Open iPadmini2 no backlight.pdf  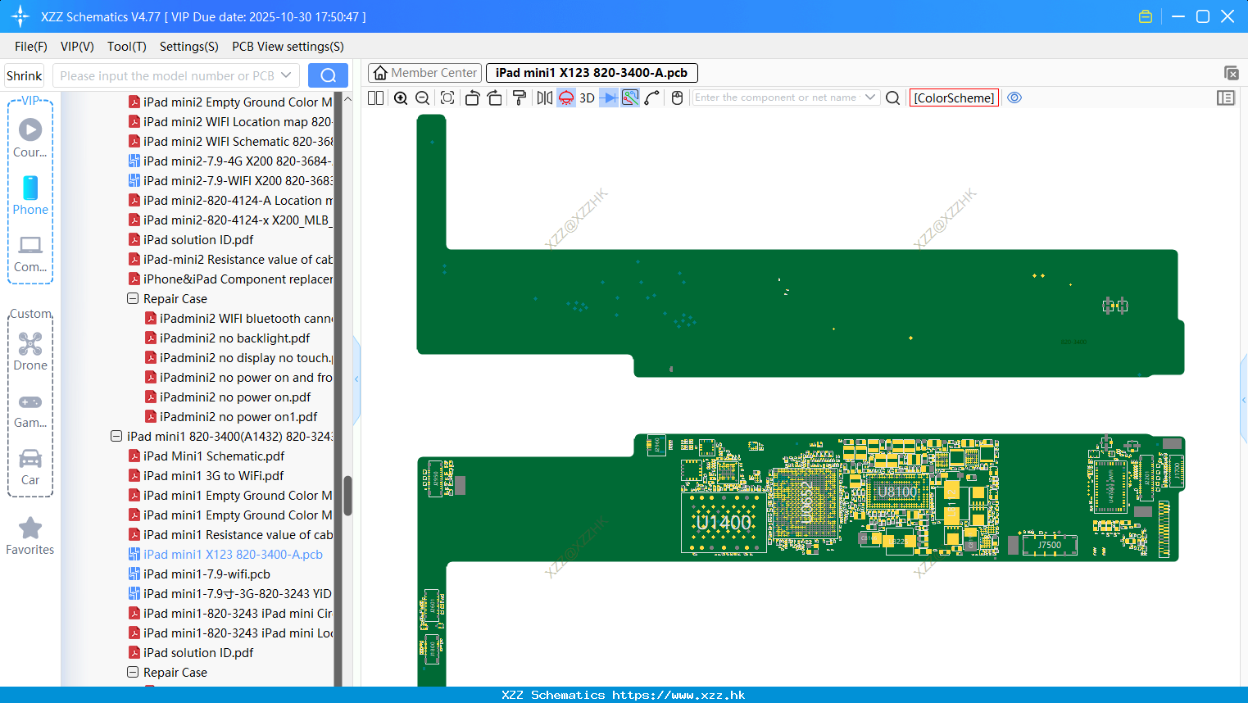coord(234,338)
